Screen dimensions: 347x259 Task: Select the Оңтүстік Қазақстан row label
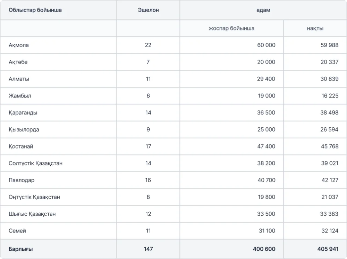click(x=34, y=197)
